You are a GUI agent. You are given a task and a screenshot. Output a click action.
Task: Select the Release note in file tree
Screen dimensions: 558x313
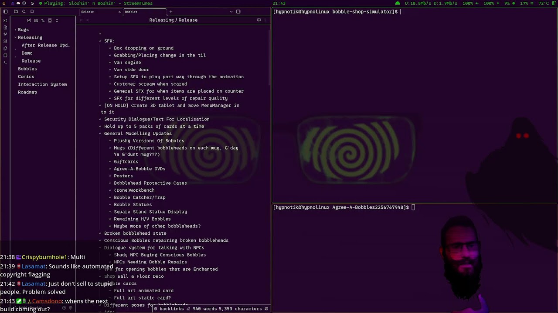[31, 61]
